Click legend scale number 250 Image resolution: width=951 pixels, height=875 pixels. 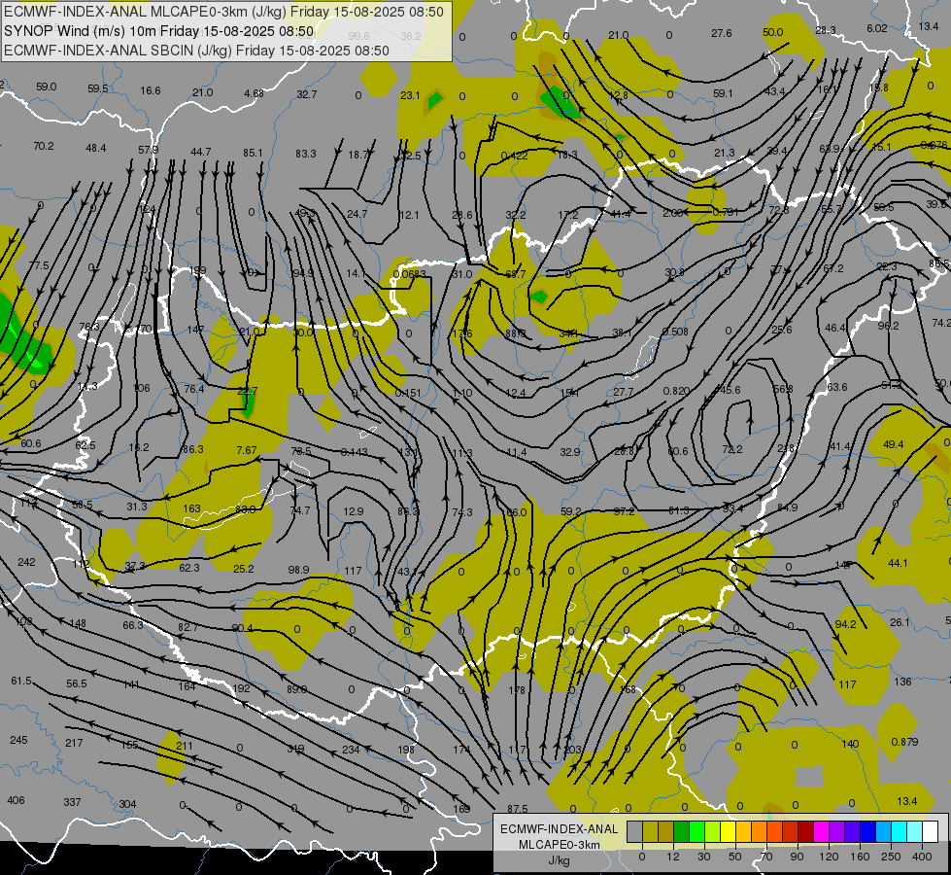[x=891, y=857]
